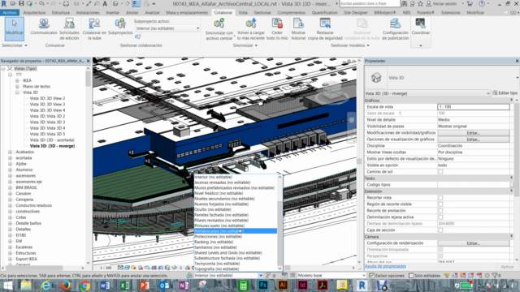Screen dimensions: 520x292
Task: Open Excel from taskbar
Action: [124, 285]
